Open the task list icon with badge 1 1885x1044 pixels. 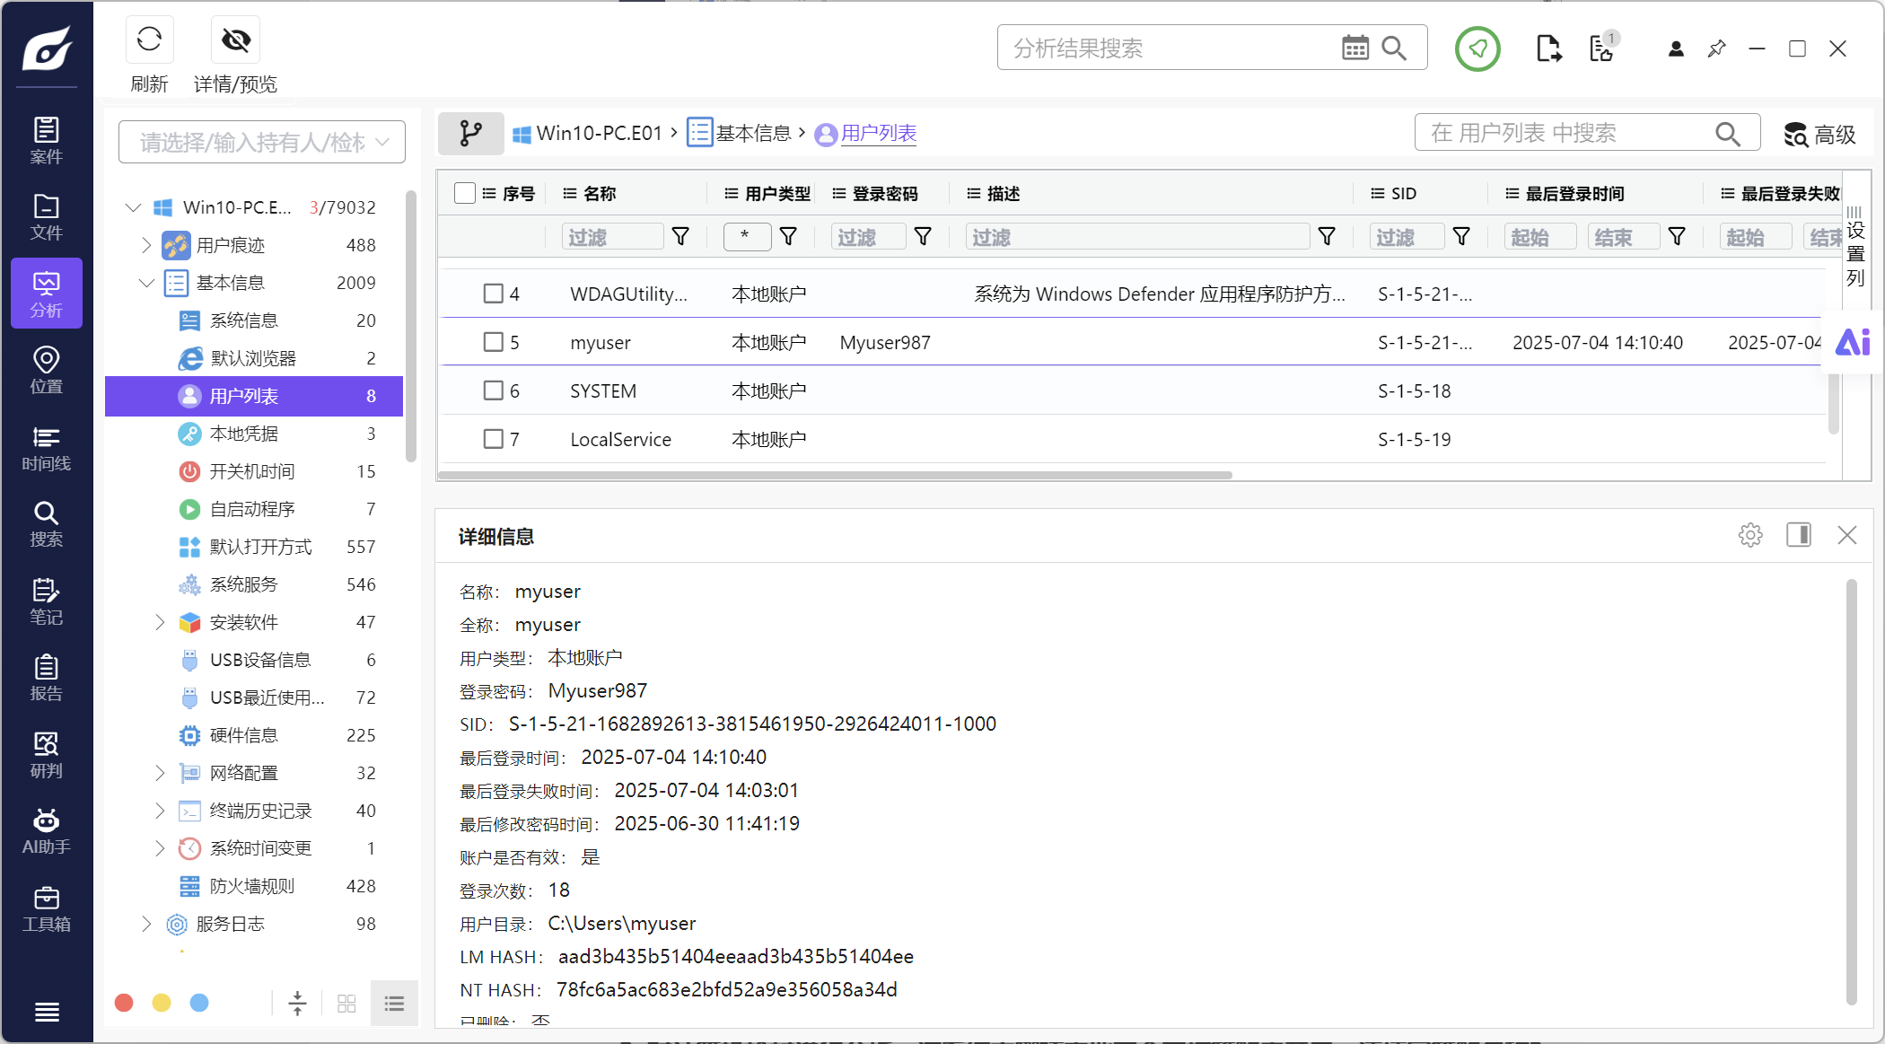click(x=1603, y=47)
